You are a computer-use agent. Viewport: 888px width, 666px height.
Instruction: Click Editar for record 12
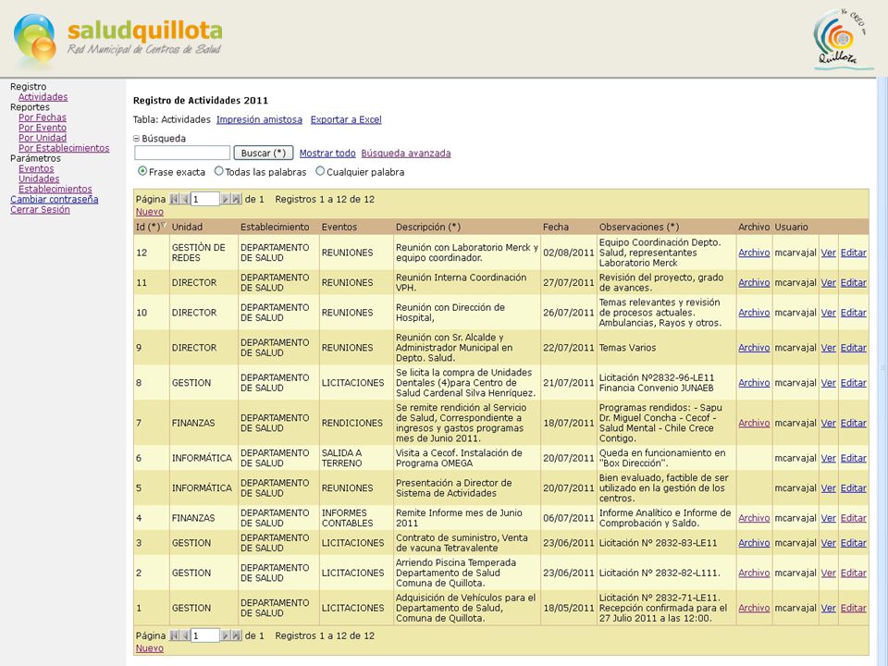pos(854,253)
